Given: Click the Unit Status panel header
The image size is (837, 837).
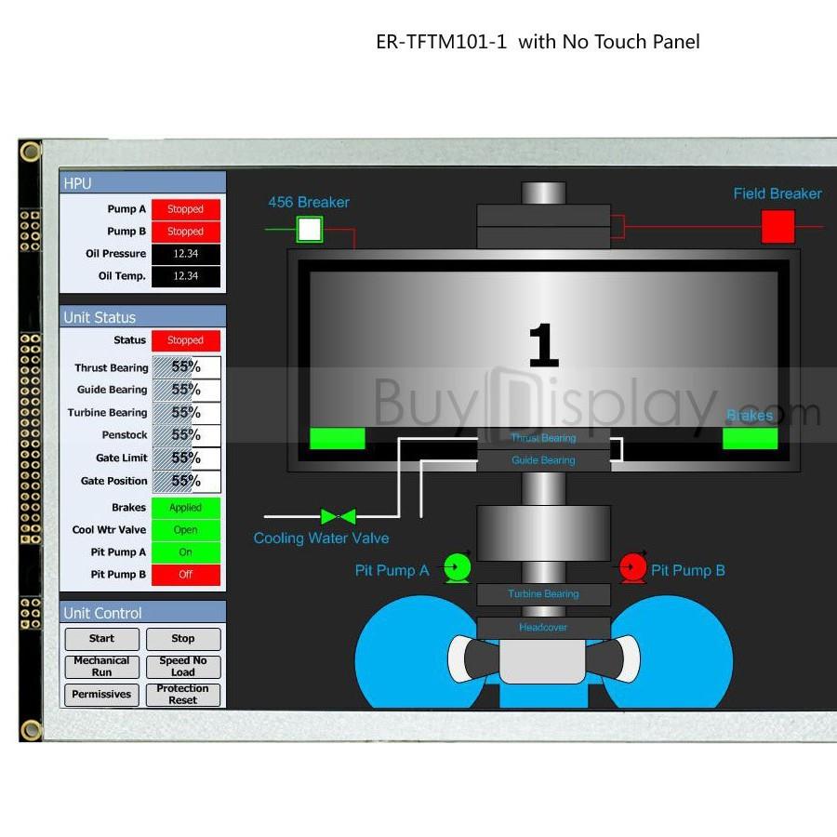Looking at the screenshot, I should pyautogui.click(x=142, y=317).
